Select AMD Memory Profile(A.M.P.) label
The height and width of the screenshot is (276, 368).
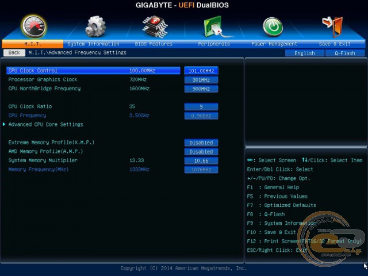pos(45,151)
